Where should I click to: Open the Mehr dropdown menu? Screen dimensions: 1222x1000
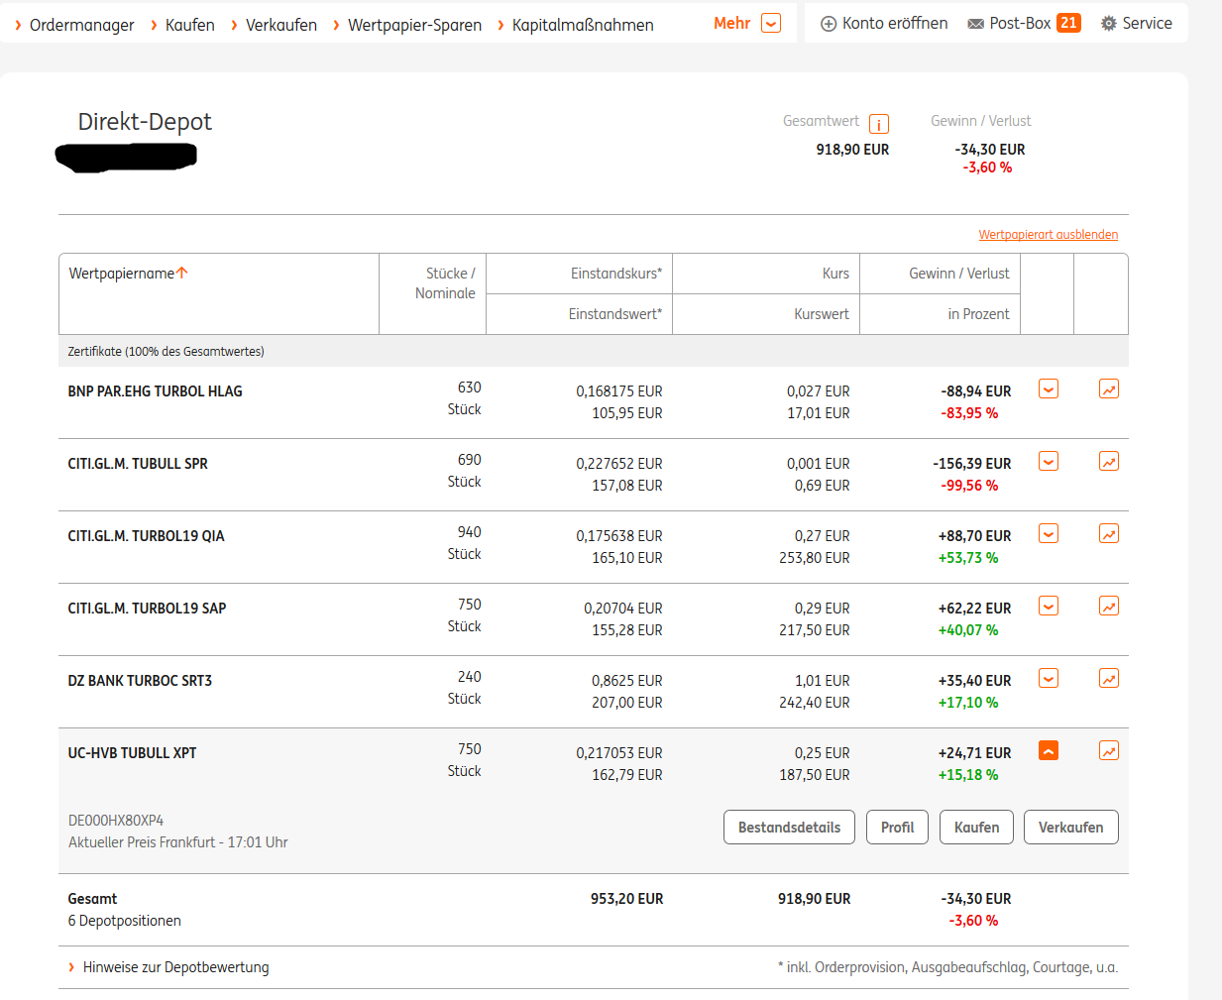[x=770, y=24]
